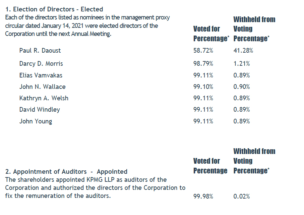Click the John N. Wallace entry
Screen dimensions: 304x215
(42, 87)
